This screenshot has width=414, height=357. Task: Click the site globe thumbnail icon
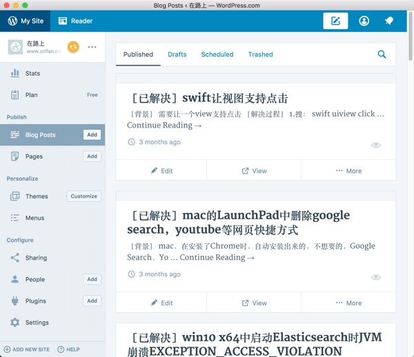coord(15,47)
